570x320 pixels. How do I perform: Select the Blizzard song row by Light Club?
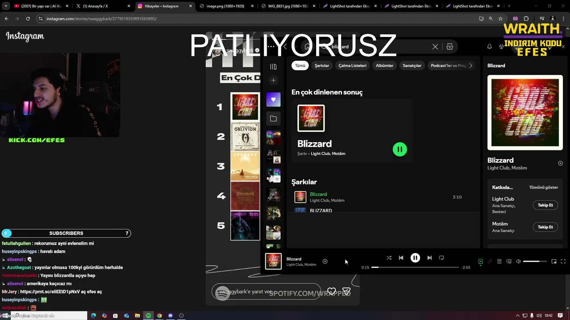pos(383,197)
